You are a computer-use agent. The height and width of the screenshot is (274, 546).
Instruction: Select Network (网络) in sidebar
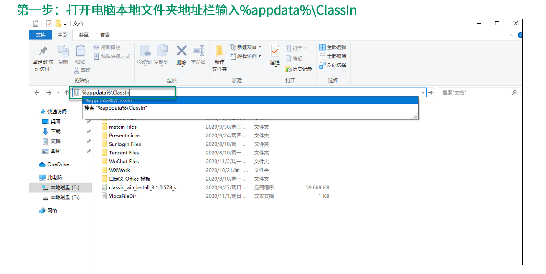[48, 211]
